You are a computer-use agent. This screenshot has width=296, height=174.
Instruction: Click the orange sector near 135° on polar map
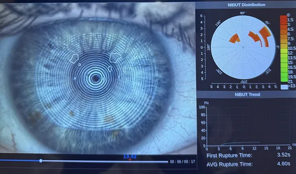point(234,39)
